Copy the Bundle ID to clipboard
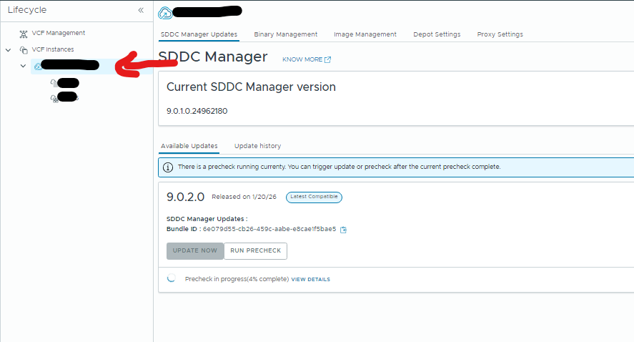 point(343,230)
